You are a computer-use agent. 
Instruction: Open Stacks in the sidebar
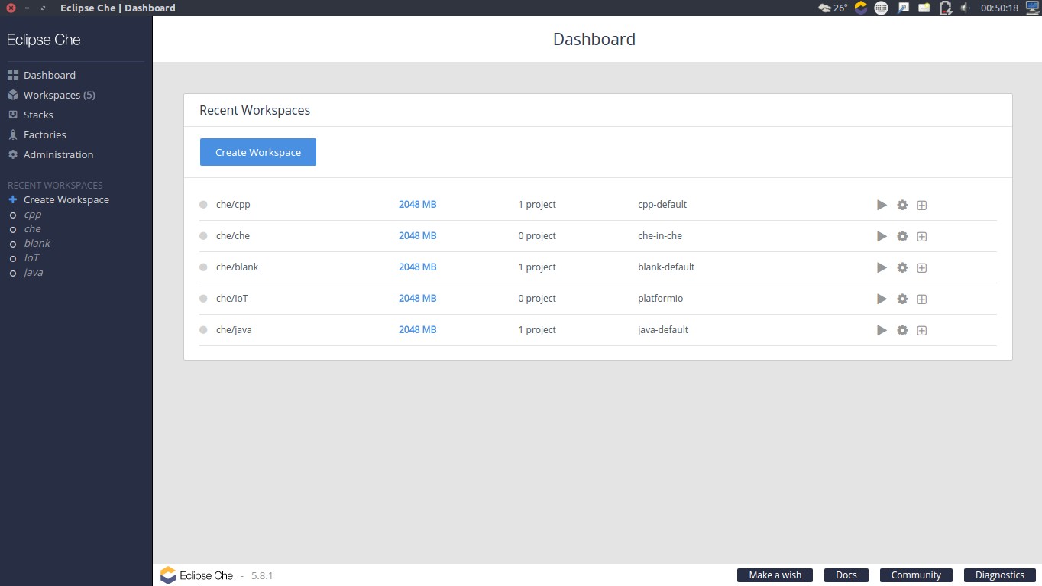pos(38,115)
